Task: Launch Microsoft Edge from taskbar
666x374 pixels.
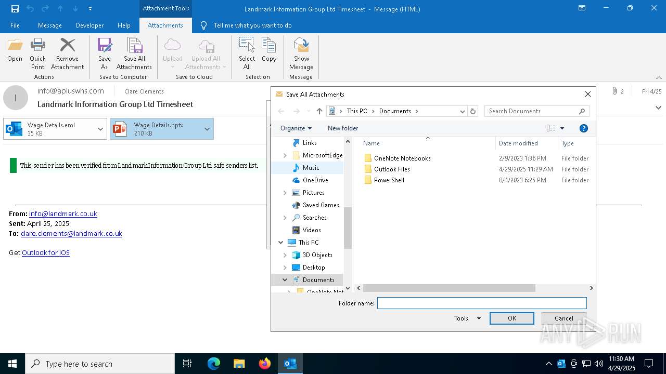Action: pos(214,364)
